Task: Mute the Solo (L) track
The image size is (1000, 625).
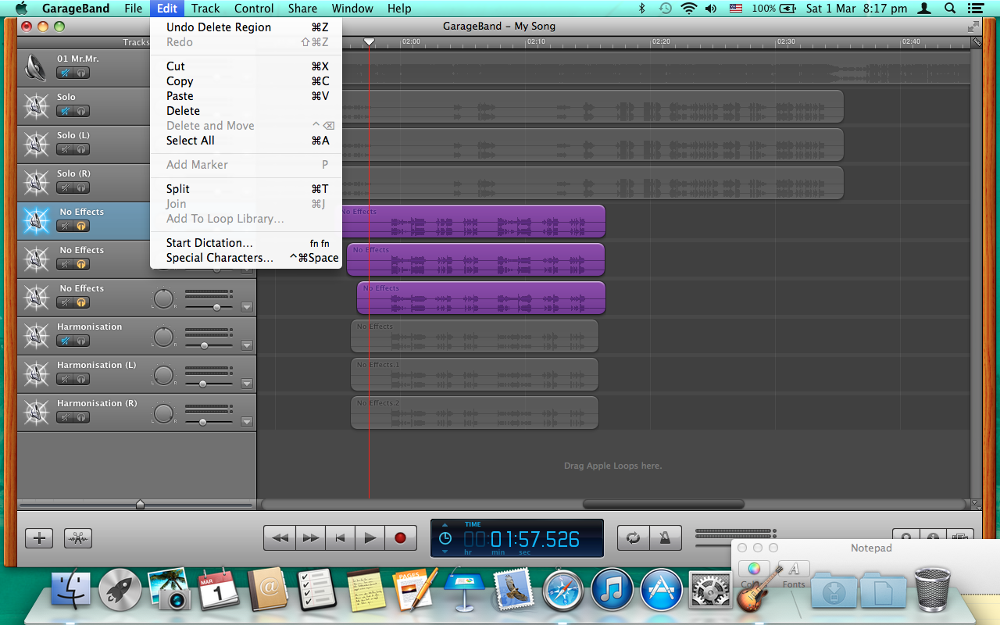Action: click(66, 149)
